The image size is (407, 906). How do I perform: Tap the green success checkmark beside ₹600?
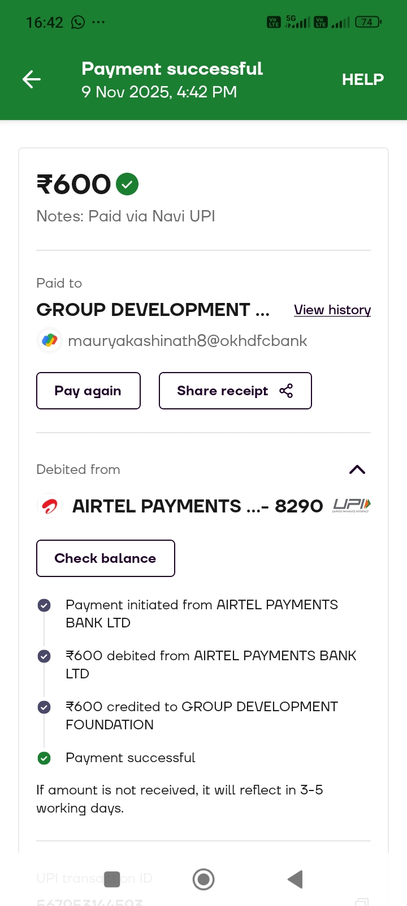pyautogui.click(x=127, y=184)
